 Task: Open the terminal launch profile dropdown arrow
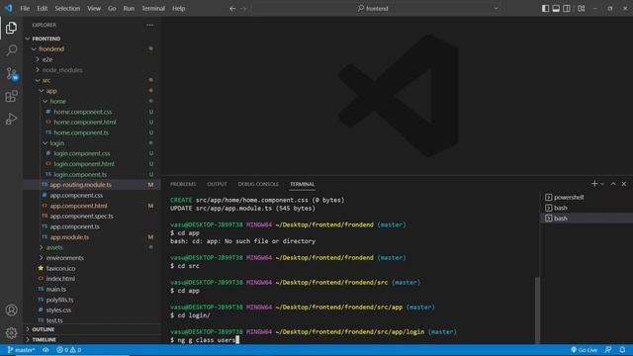point(602,184)
